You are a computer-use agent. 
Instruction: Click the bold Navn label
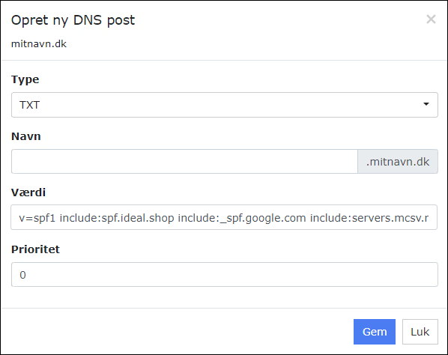click(x=26, y=136)
